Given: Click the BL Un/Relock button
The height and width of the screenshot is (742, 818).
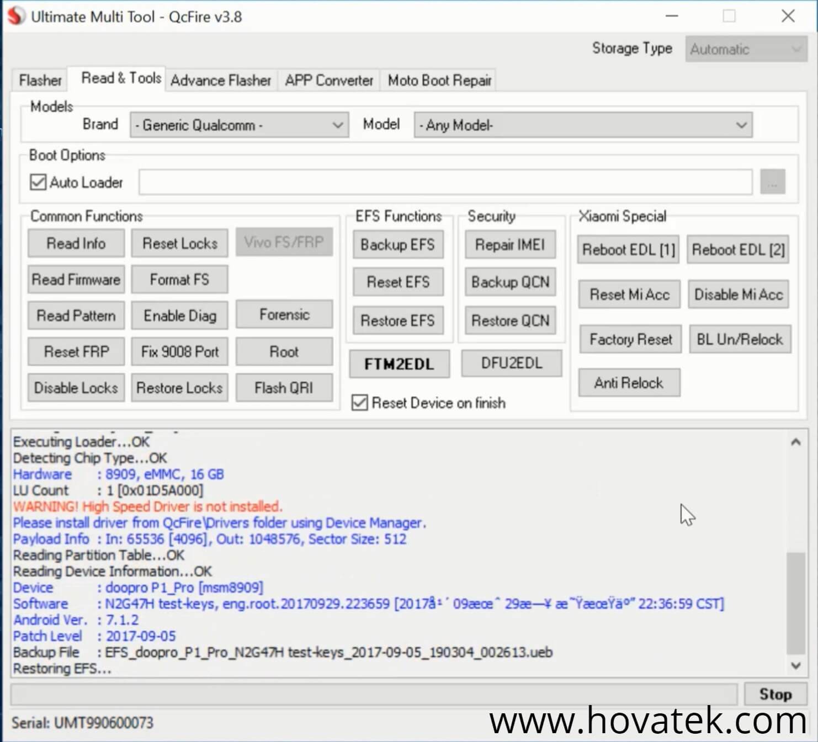Looking at the screenshot, I should (x=740, y=339).
